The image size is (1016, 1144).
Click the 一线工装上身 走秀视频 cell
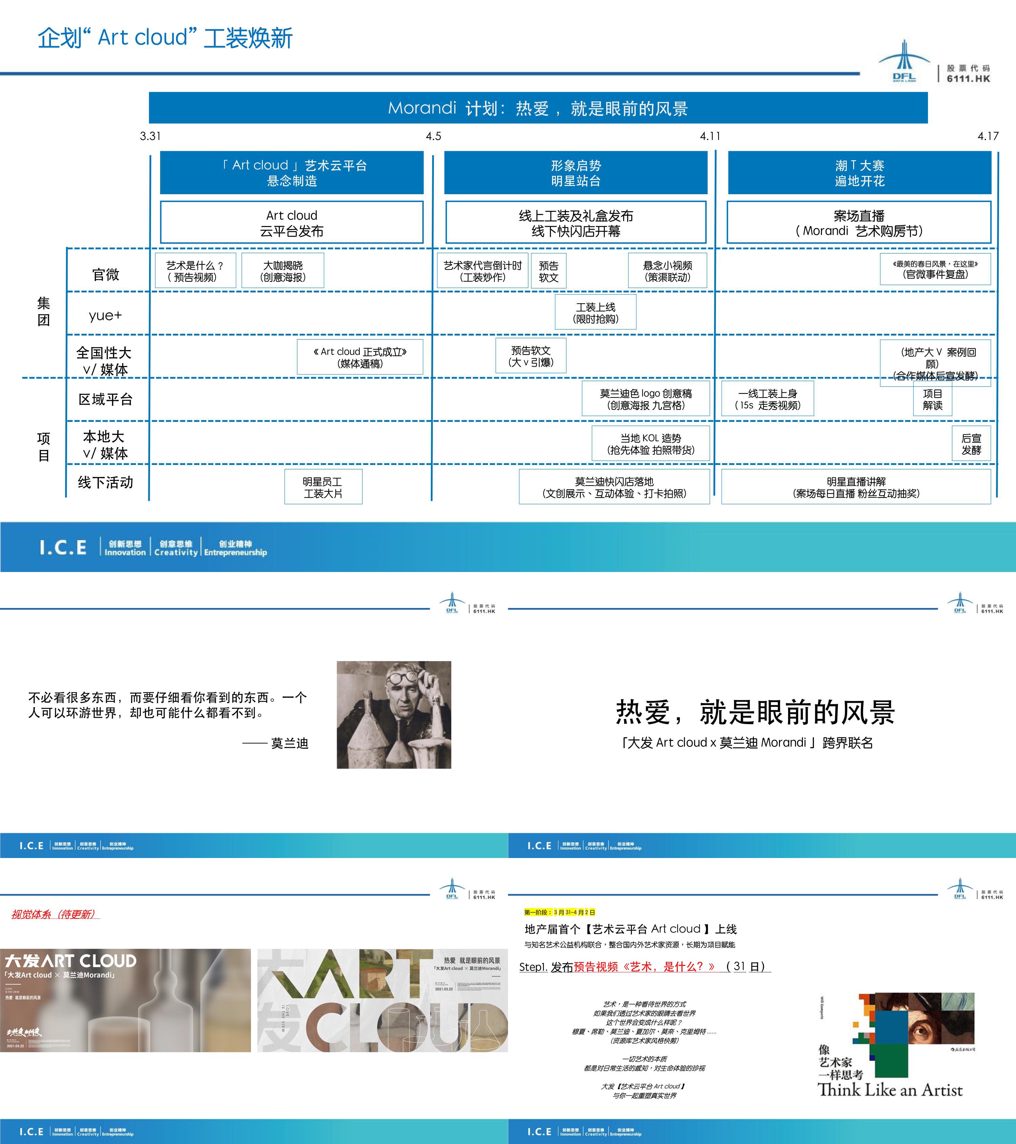point(768,399)
